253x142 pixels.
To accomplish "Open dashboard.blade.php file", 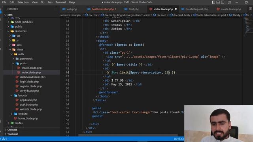I will coord(32,77).
